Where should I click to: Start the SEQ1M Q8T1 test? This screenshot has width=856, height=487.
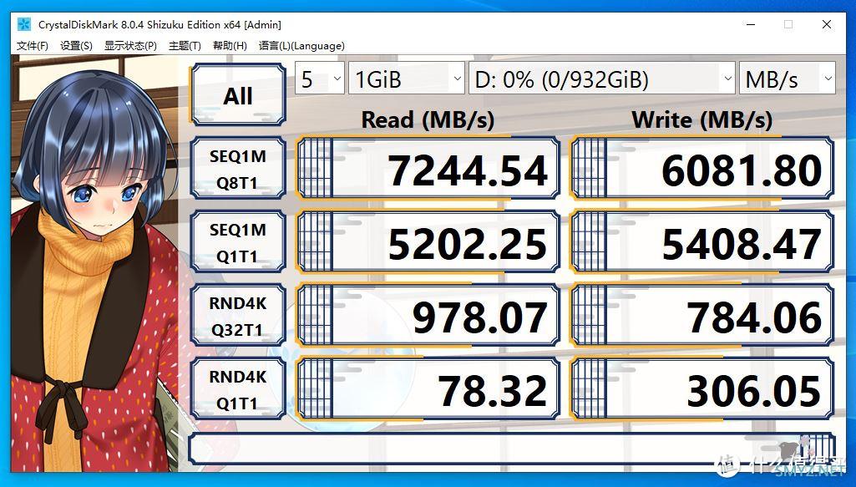point(238,169)
